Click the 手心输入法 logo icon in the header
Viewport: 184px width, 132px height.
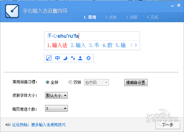pos(12,11)
